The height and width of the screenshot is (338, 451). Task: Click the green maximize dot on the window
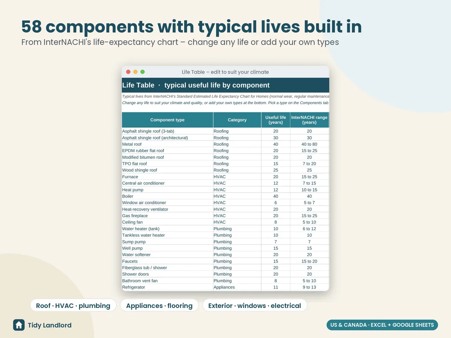point(142,72)
